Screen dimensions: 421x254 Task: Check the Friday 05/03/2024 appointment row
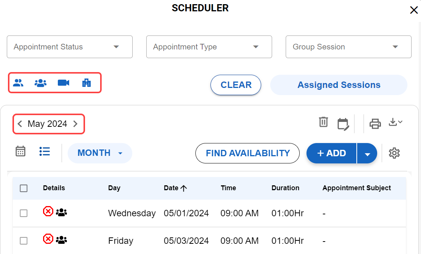[23, 241]
